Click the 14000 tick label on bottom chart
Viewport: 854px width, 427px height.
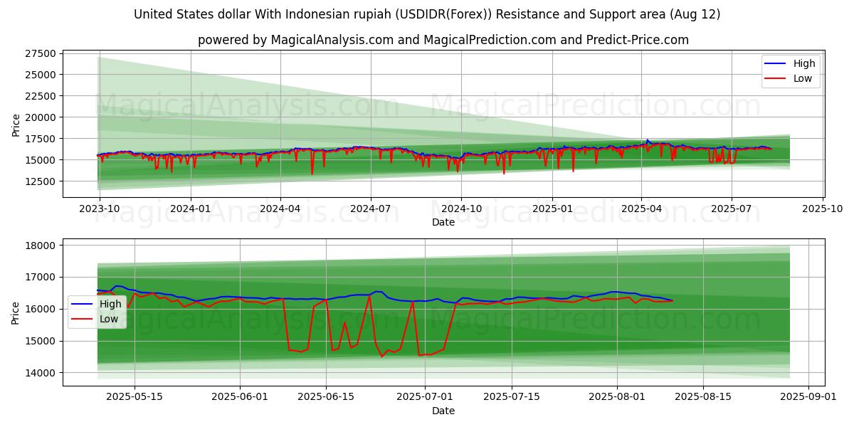(41, 373)
